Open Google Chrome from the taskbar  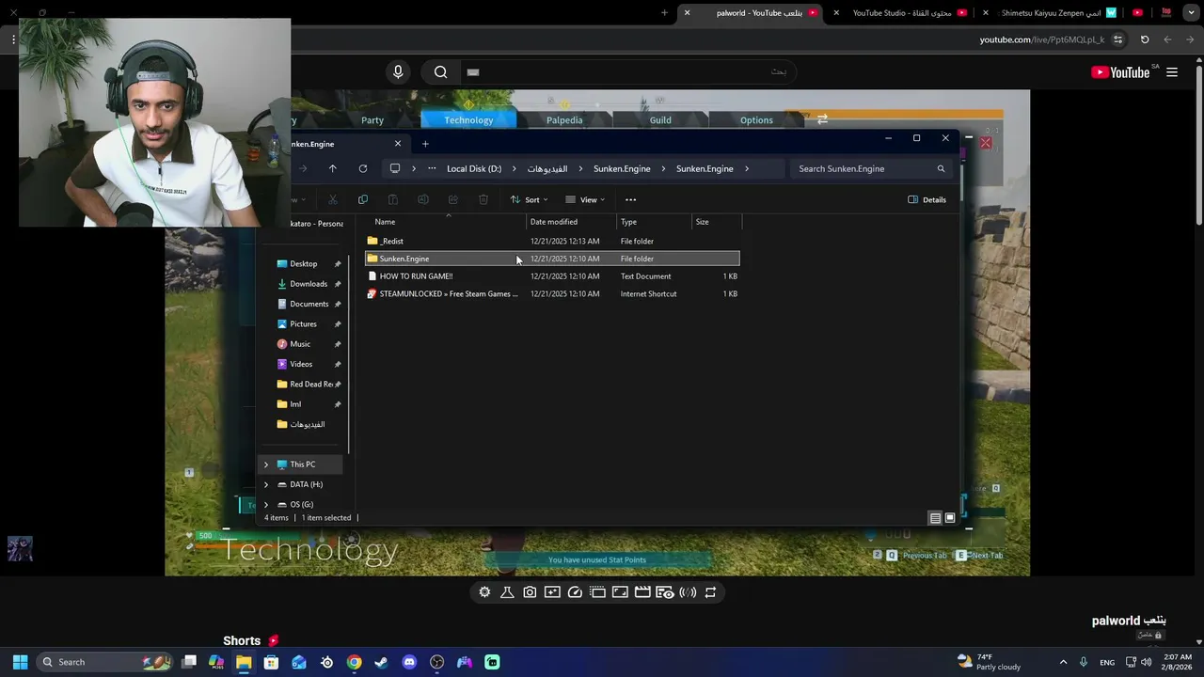pyautogui.click(x=354, y=662)
